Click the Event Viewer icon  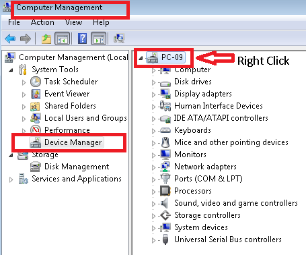coord(36,94)
